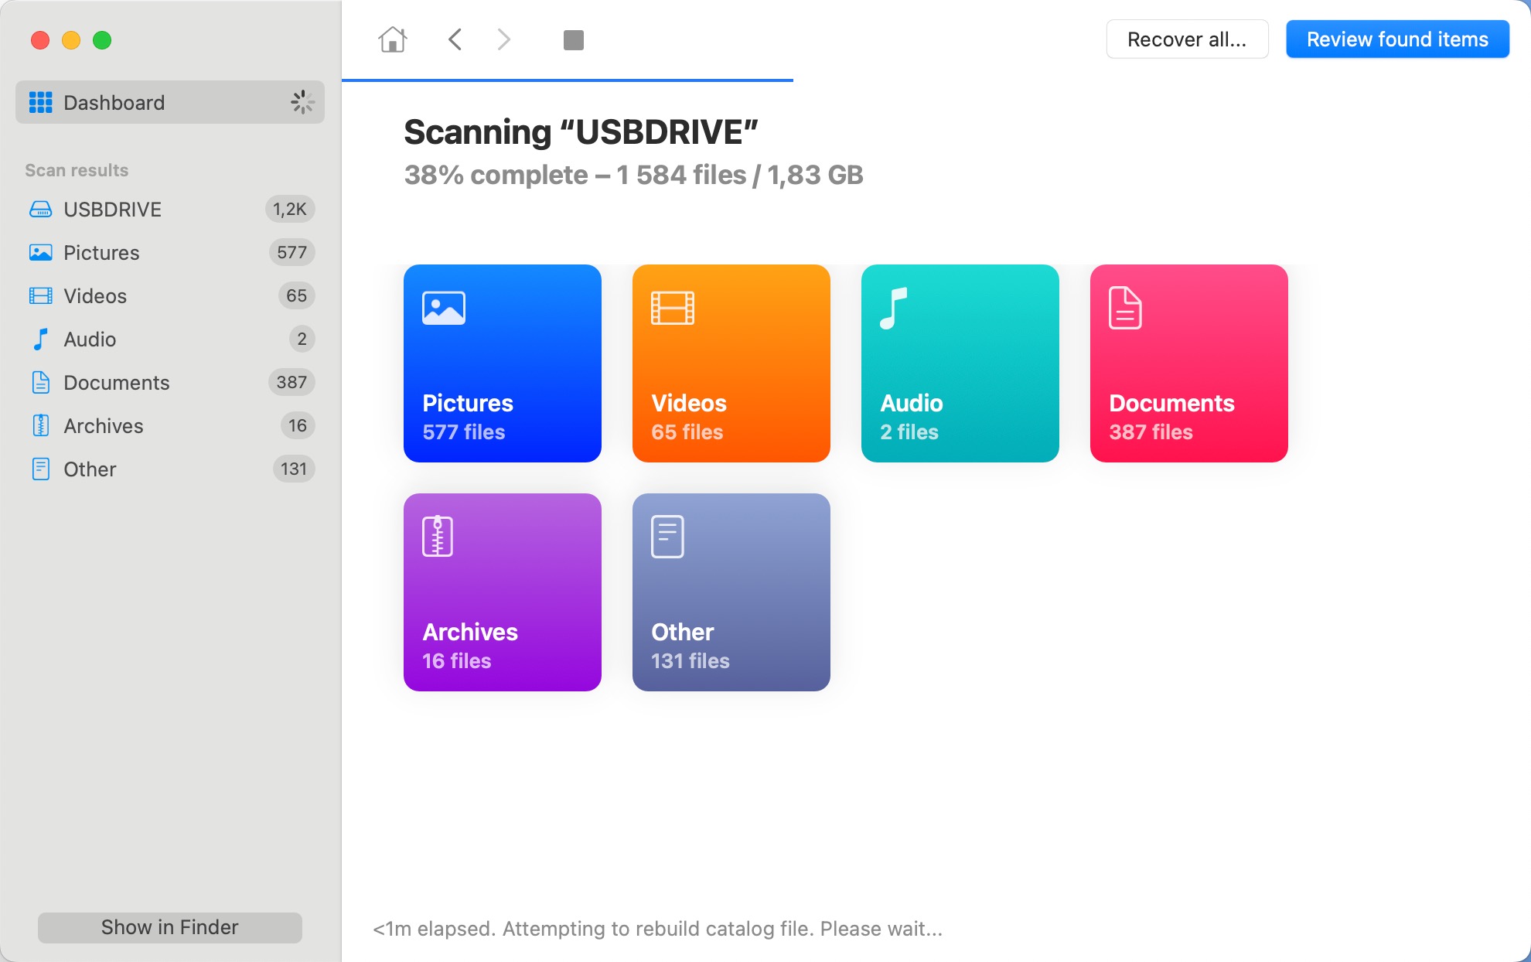Image resolution: width=1531 pixels, height=962 pixels.
Task: Open the Other 131 files card
Action: click(731, 592)
